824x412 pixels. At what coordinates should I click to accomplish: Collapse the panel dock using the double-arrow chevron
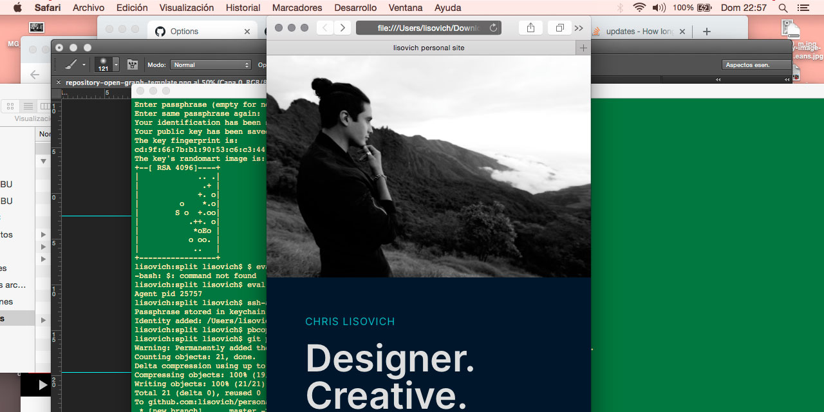click(787, 79)
